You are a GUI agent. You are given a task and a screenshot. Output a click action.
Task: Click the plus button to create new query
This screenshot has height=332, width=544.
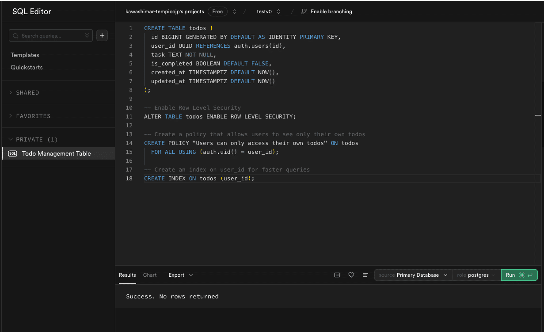pyautogui.click(x=102, y=35)
